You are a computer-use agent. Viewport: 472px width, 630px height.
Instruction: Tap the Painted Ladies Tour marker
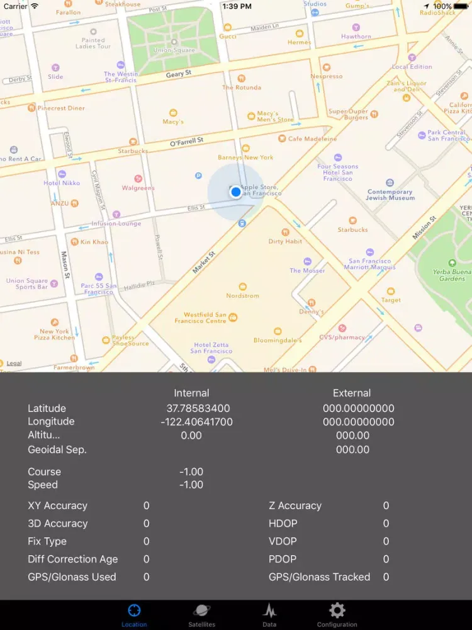tap(93, 31)
